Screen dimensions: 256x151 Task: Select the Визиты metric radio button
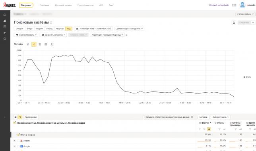[200, 123]
